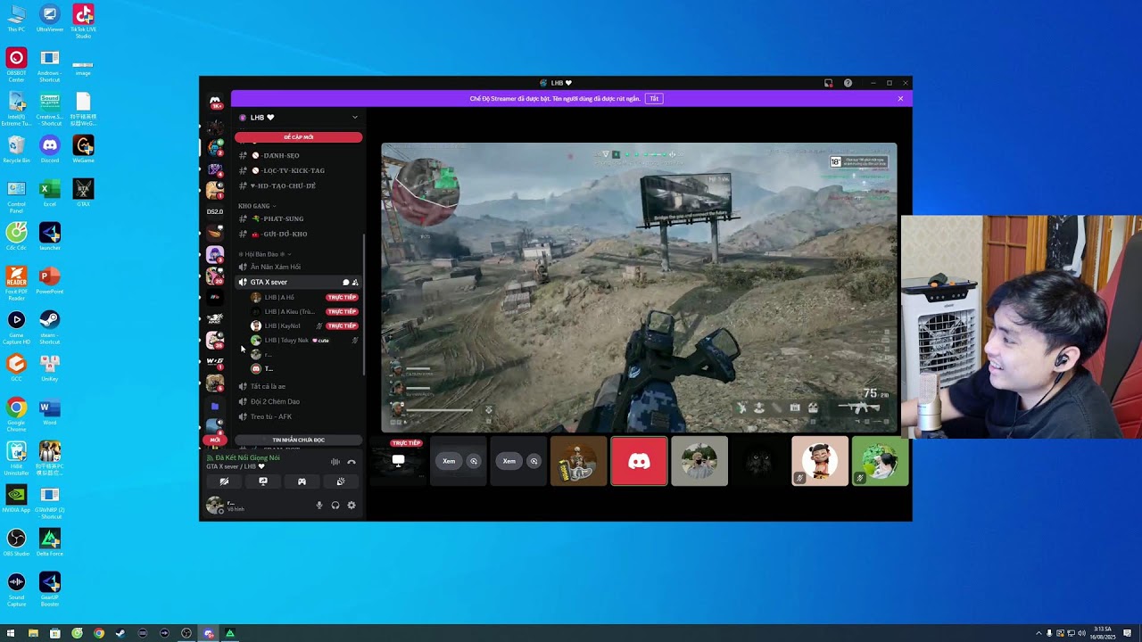The image size is (1142, 642).
Task: Join Đội 2 Chém Dao voice channel
Action: tap(299, 401)
